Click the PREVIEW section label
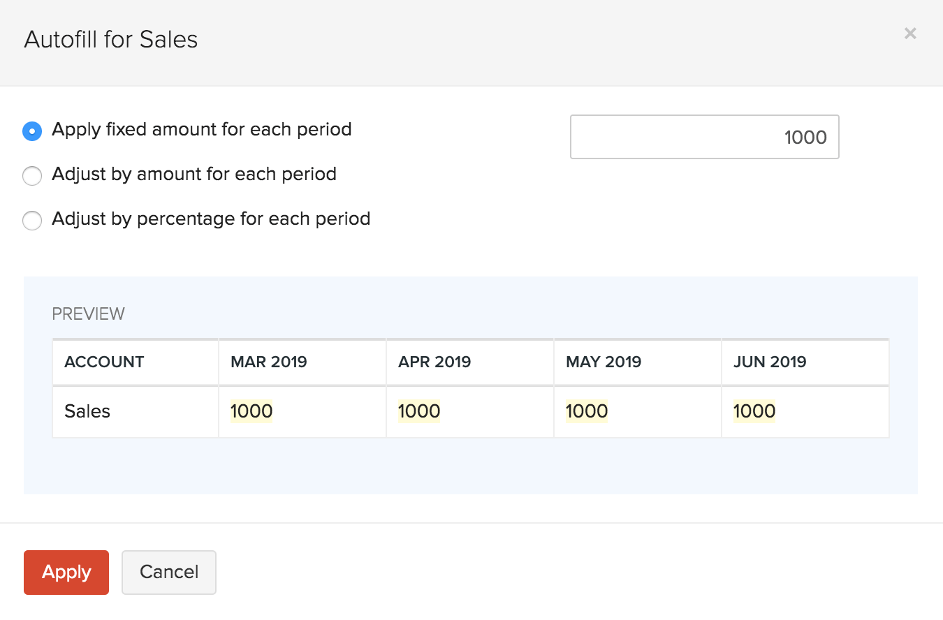 pyautogui.click(x=88, y=313)
